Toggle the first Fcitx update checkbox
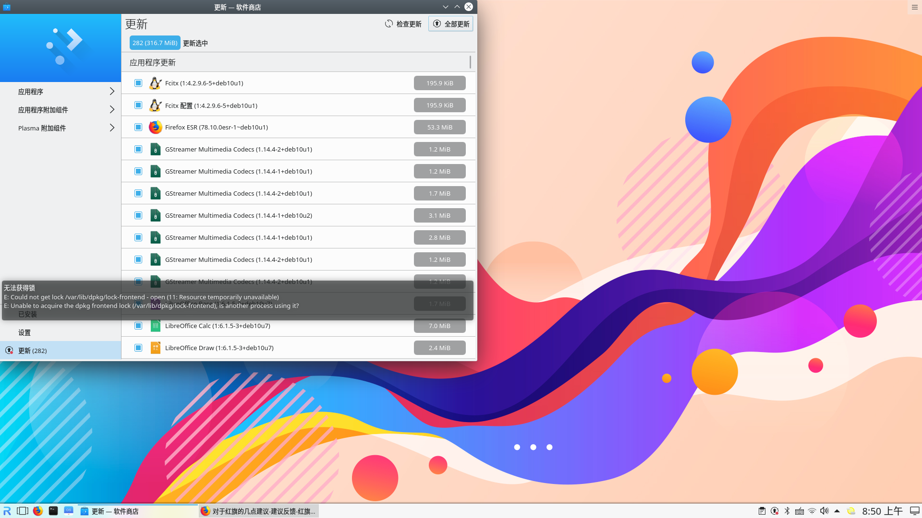This screenshot has width=922, height=518. tap(138, 83)
